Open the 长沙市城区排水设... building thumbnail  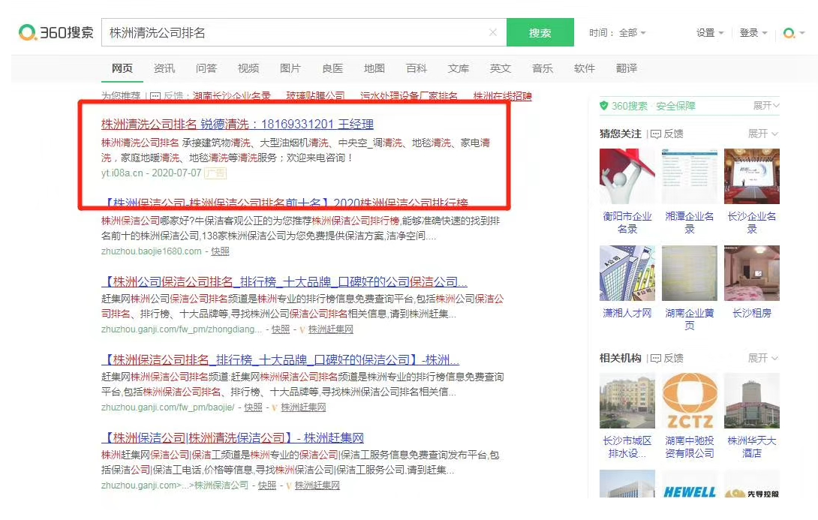click(627, 401)
